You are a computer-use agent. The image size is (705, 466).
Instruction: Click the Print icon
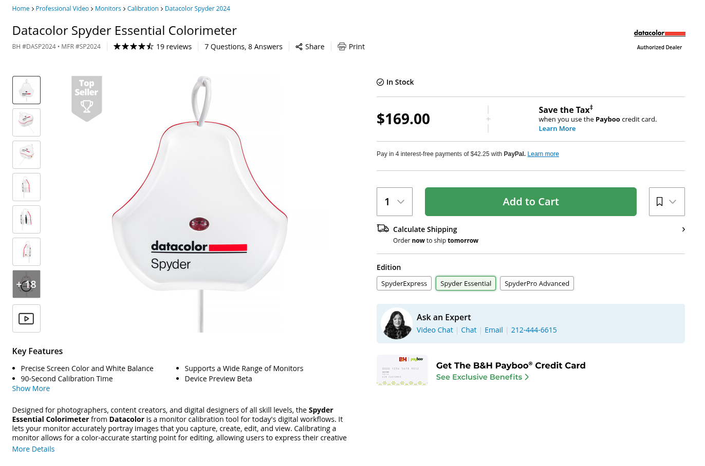[x=342, y=47]
